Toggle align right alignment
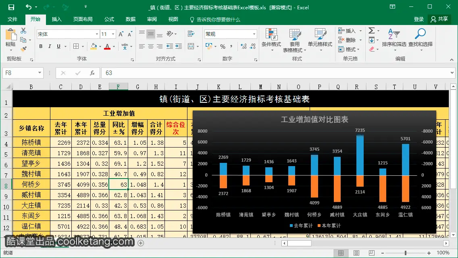Screen dimensions: 458x258 click(160, 46)
